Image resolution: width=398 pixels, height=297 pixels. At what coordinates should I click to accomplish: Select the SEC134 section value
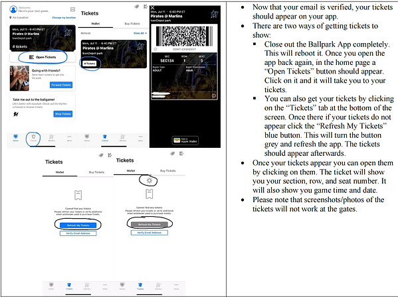tap(167, 61)
